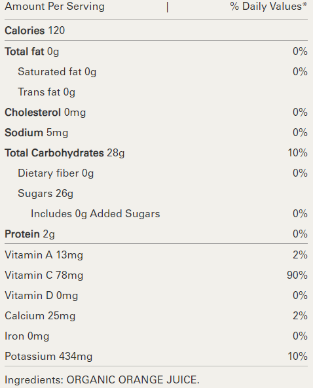Select the Vitamin D 0mg row
This screenshot has width=313, height=388.
pyautogui.click(x=156, y=296)
